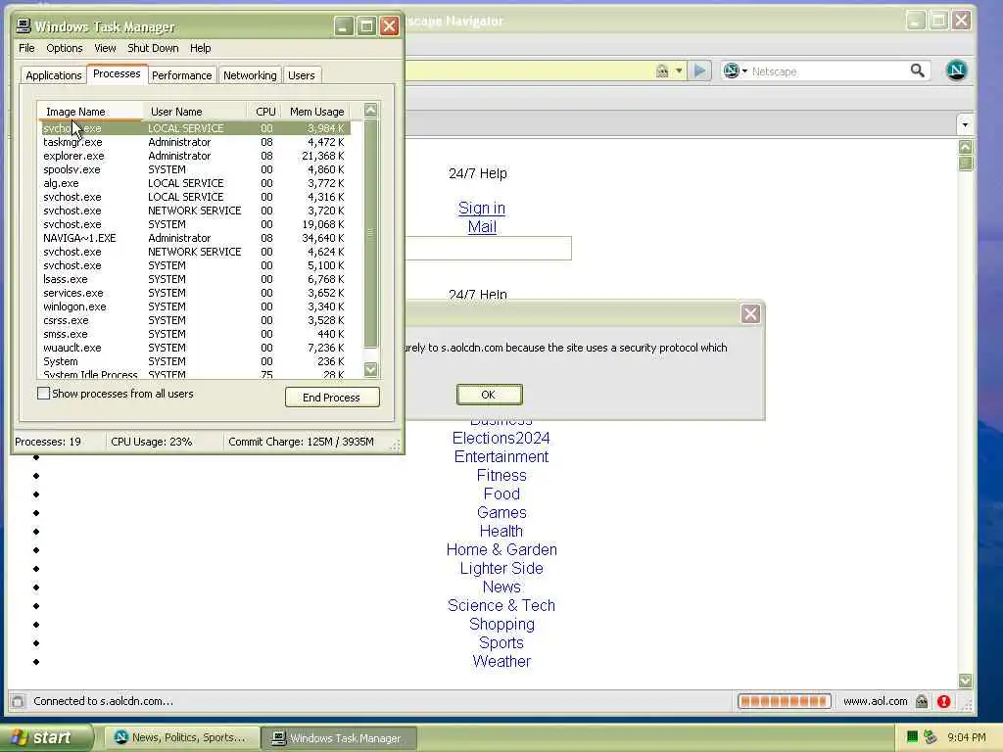Sort processes by Image Name column
This screenshot has width=1003, height=752.
90,112
